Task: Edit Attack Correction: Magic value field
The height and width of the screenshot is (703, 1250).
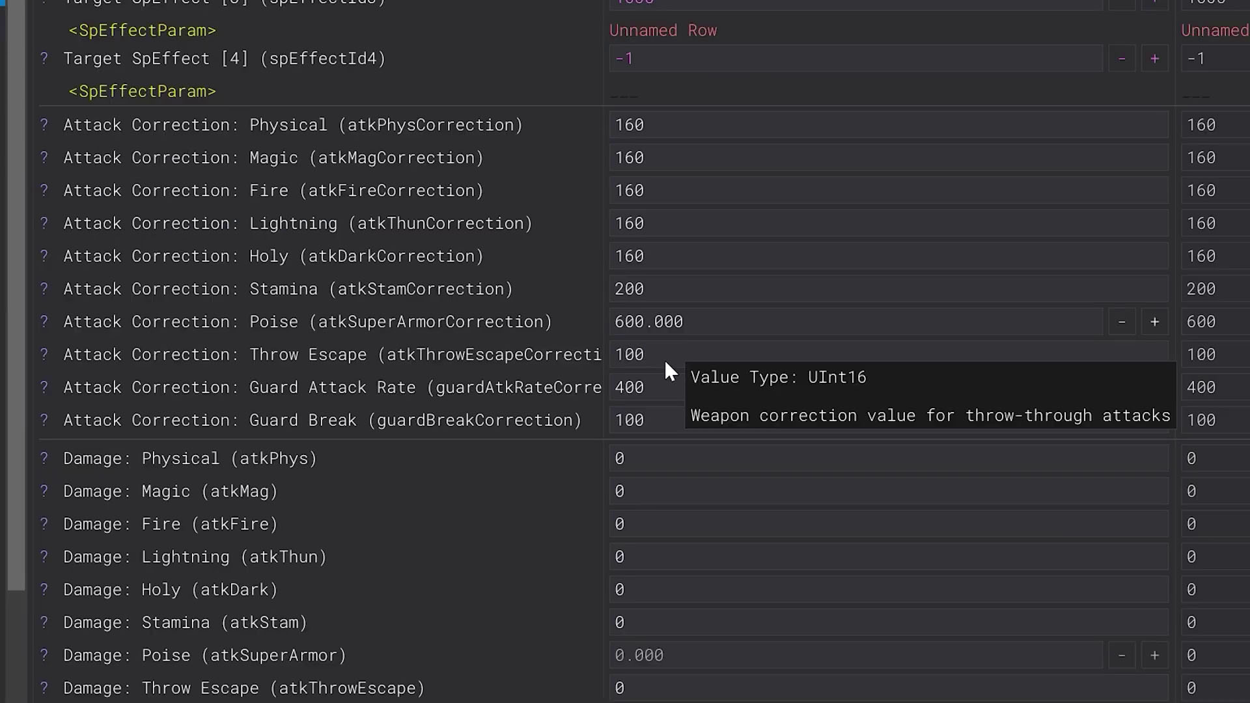Action: tap(888, 158)
